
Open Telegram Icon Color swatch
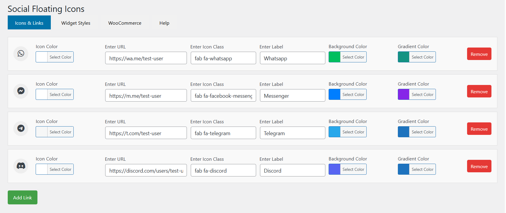tap(42, 132)
